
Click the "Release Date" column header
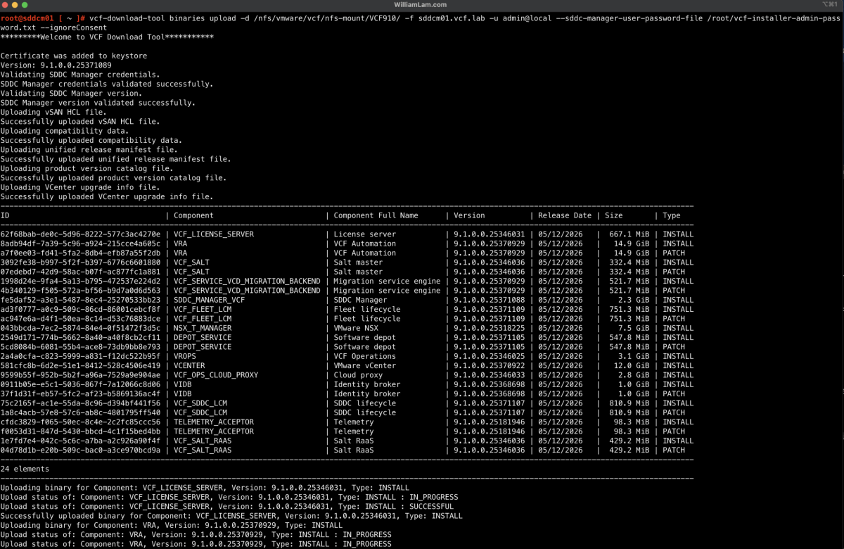coord(565,215)
